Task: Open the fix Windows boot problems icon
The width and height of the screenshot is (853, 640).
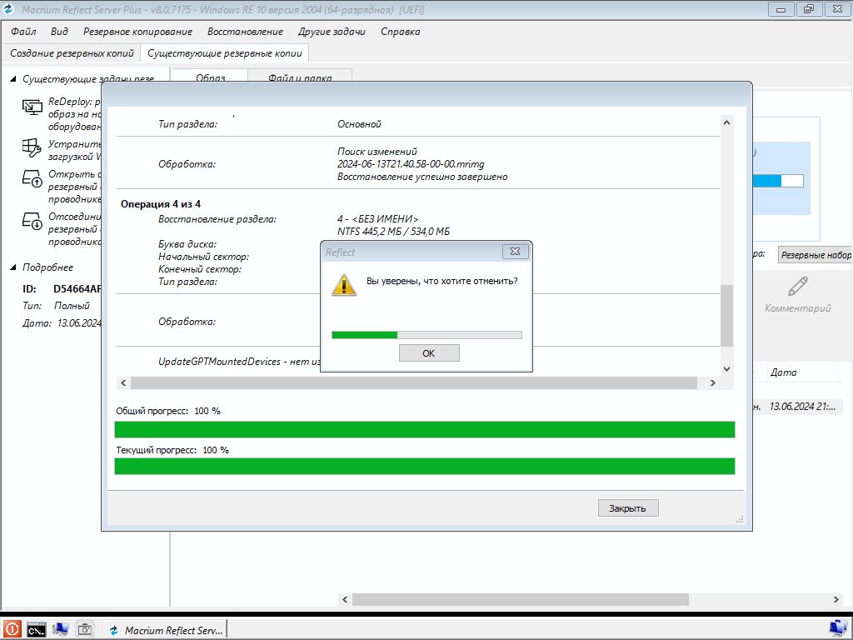Action: (32, 147)
